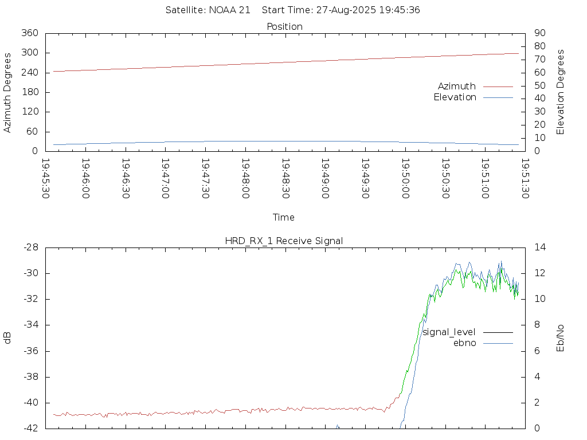
Task: Select the 60 tick on Azimuth Degrees axis
Action: (x=33, y=131)
